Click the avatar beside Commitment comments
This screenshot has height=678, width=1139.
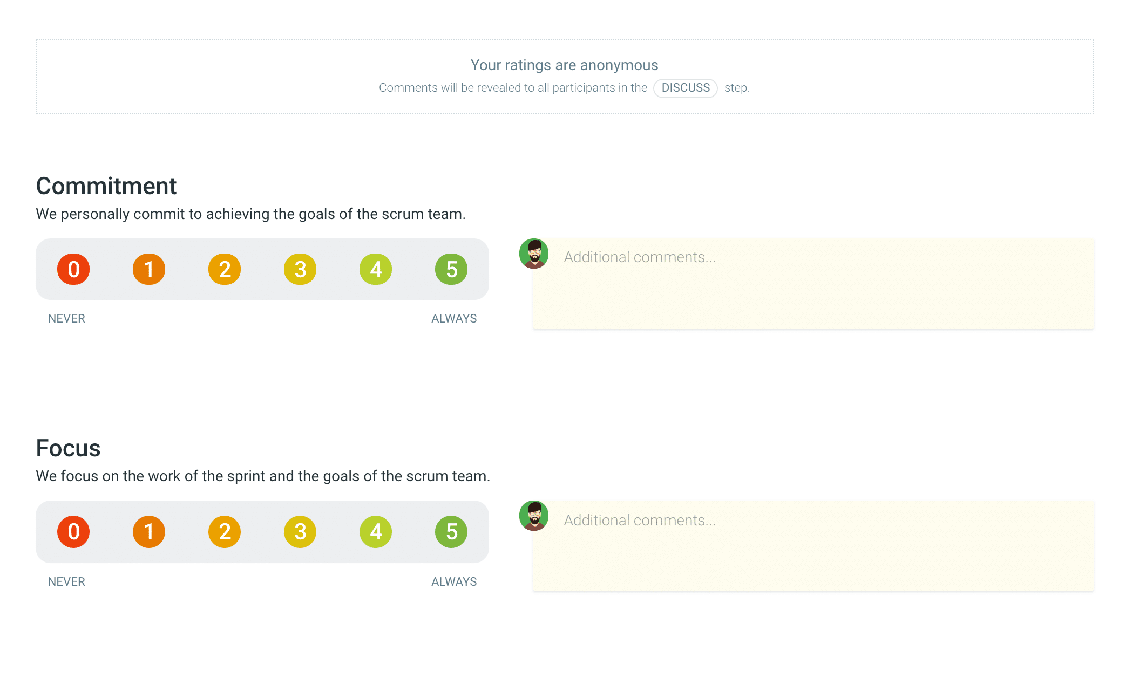point(534,254)
